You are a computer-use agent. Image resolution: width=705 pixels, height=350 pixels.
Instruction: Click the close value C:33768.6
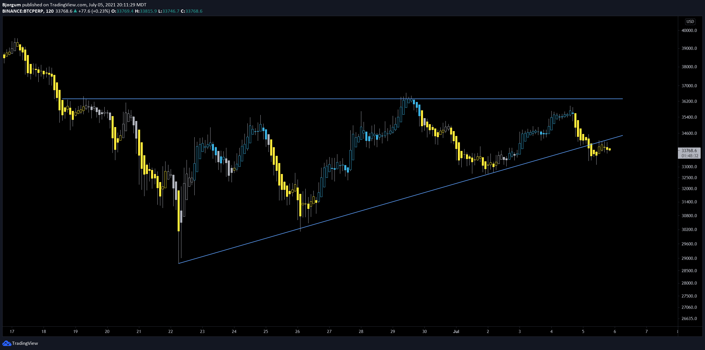(191, 11)
